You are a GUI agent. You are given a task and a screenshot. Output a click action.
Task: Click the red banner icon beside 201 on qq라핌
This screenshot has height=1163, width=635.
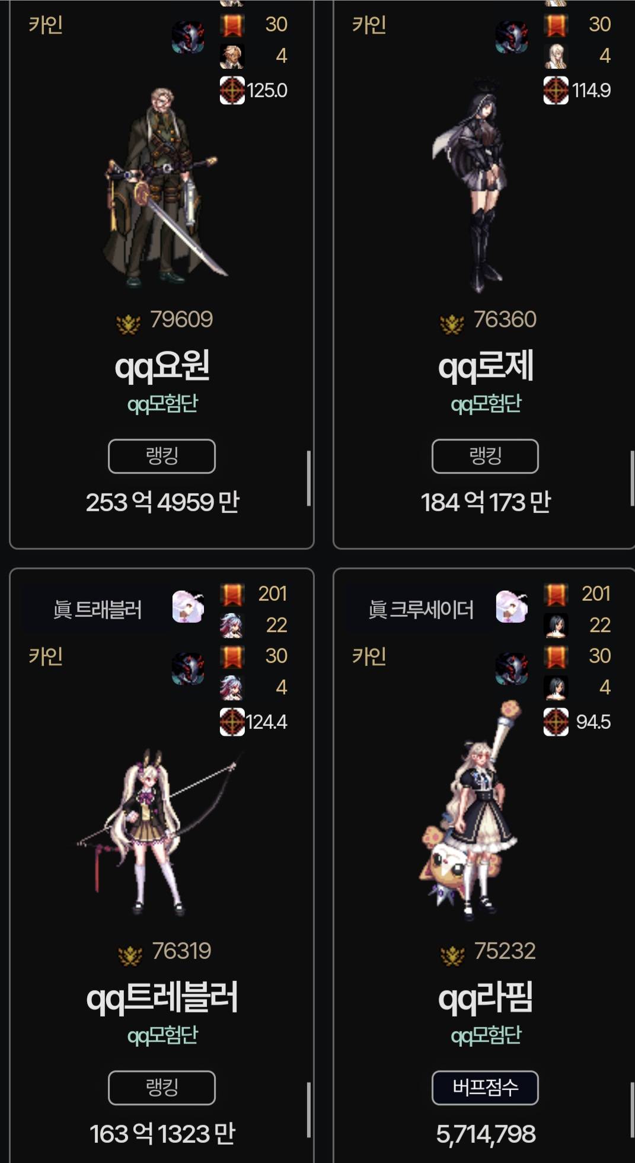(x=556, y=594)
